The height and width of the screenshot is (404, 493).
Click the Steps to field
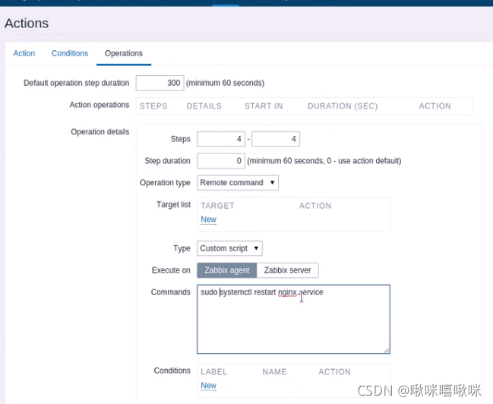tap(276, 139)
